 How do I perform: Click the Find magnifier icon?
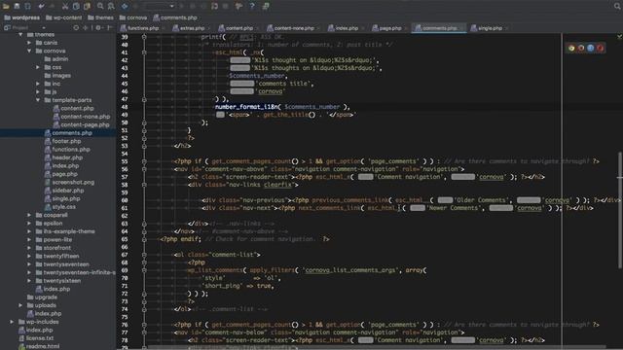pyautogui.click(x=100, y=6)
